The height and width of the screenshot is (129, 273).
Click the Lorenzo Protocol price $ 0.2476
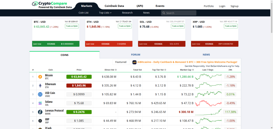click(79, 112)
